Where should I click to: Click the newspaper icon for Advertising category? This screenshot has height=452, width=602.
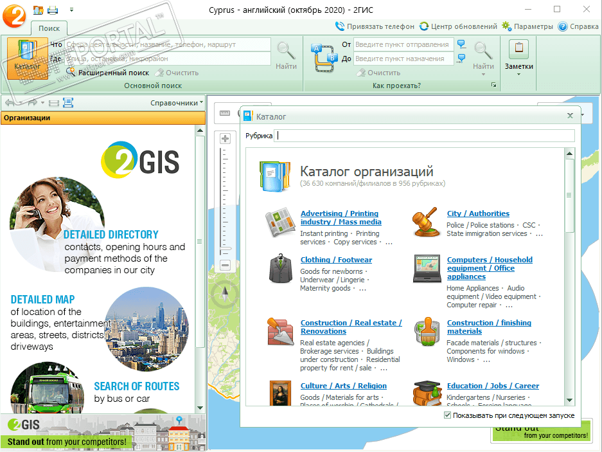coord(280,222)
